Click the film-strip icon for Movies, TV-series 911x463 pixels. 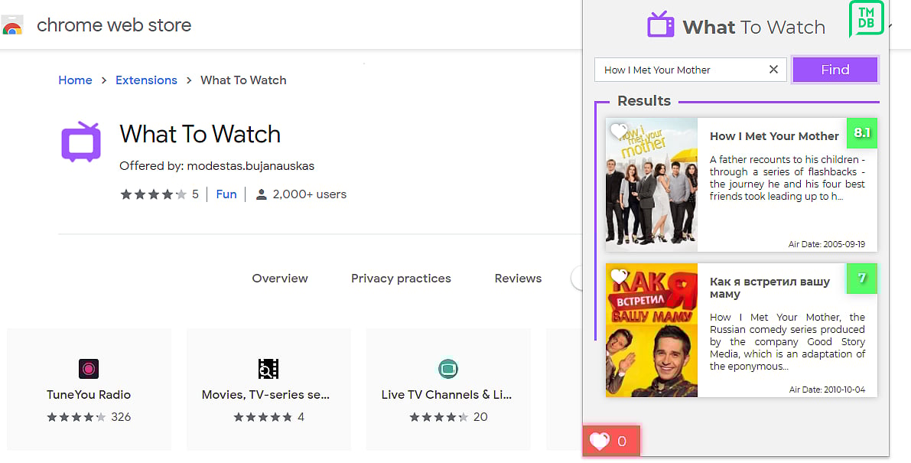268,368
